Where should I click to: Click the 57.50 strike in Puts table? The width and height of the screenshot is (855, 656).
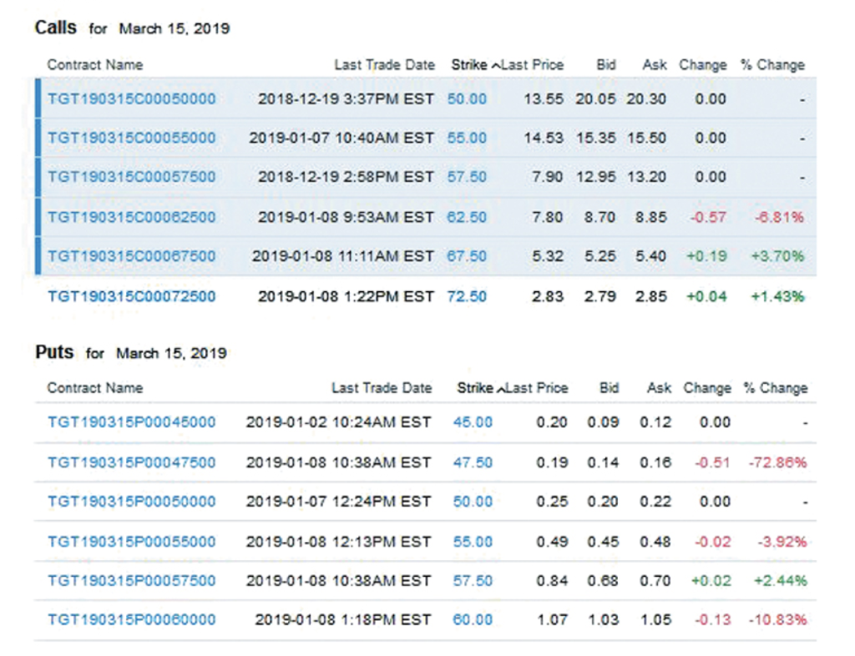pyautogui.click(x=473, y=581)
